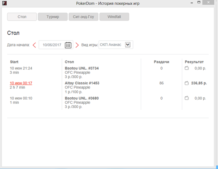This screenshot has width=218, height=169.
Task: Switch to the Стол tab
Action: click(22, 17)
